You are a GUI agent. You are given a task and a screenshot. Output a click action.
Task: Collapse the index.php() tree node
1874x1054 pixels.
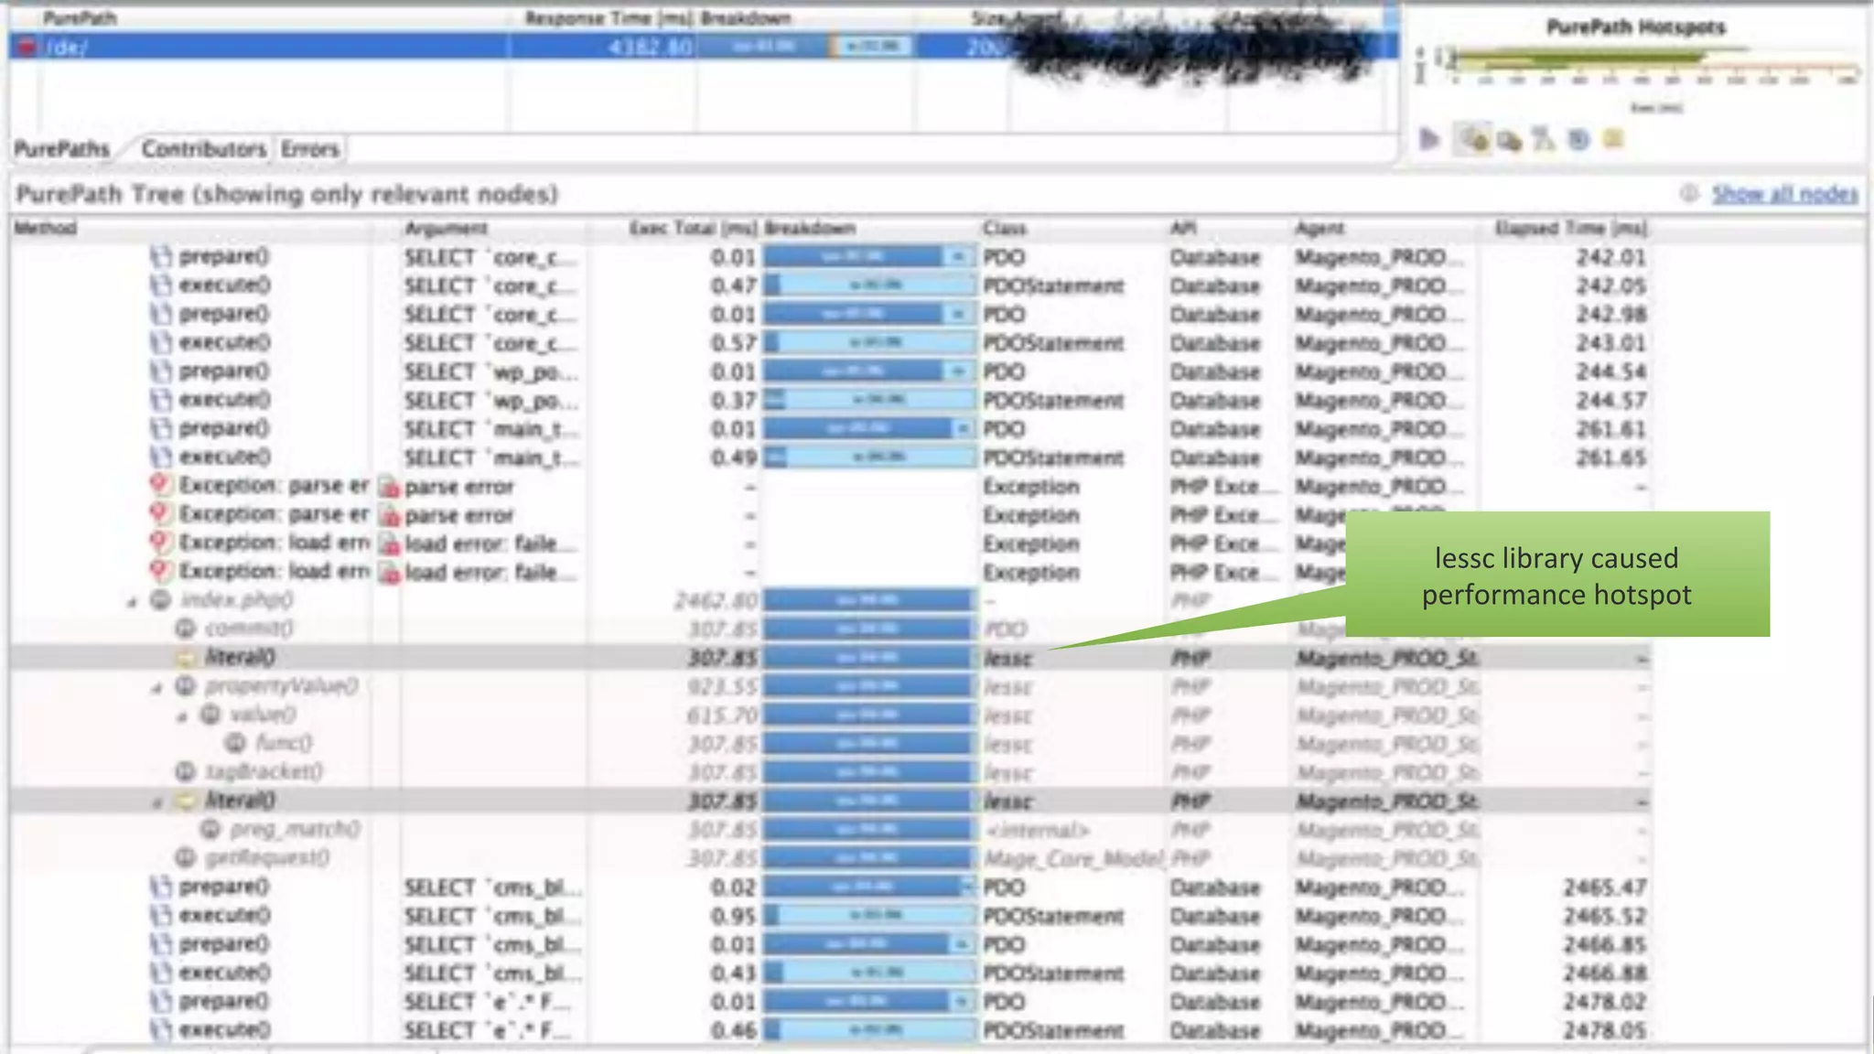click(x=132, y=602)
